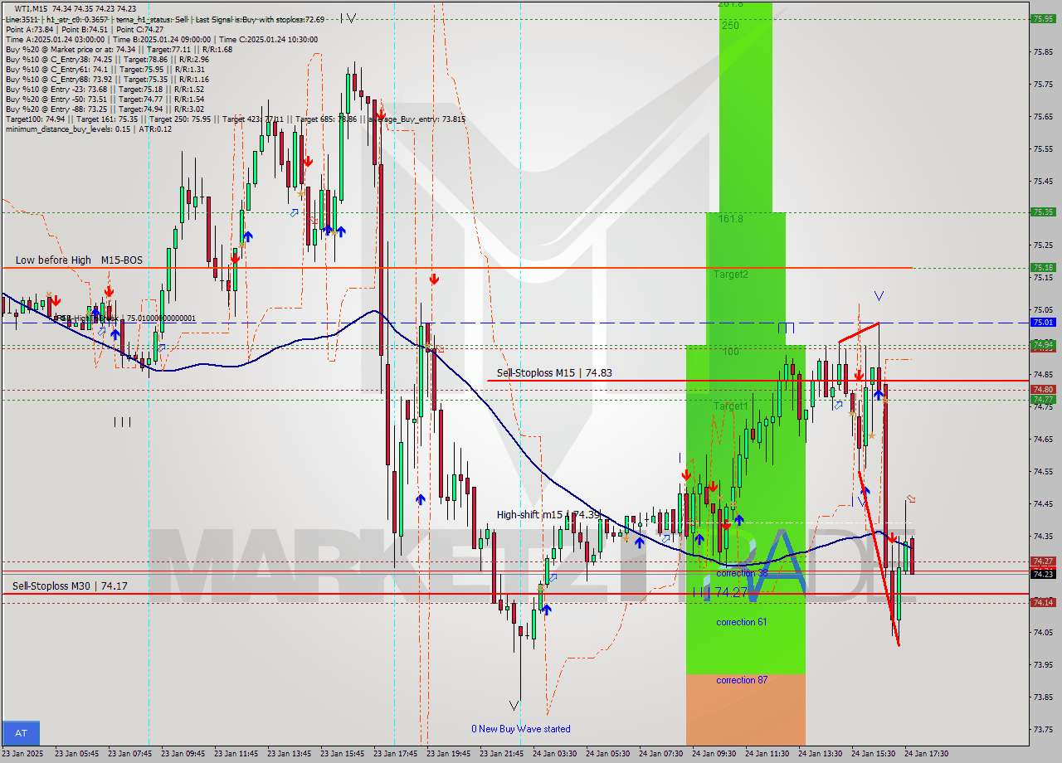The width and height of the screenshot is (1062, 763).
Task: Click the '0 New Buy Wave started' text
Action: 521,729
